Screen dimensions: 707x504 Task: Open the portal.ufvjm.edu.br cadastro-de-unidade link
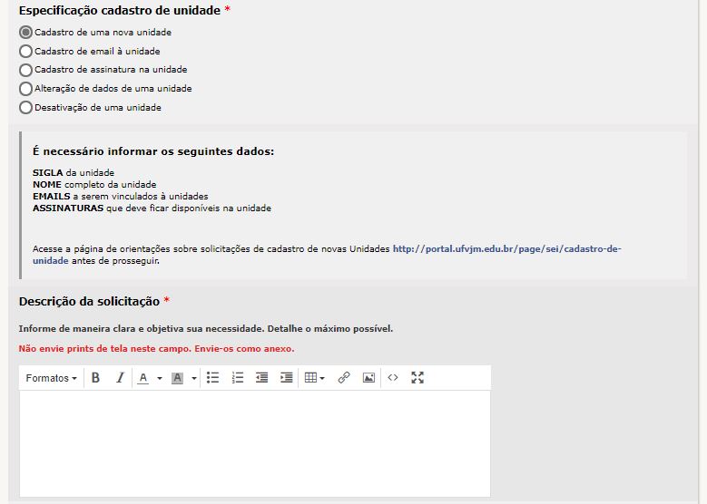[x=506, y=248]
